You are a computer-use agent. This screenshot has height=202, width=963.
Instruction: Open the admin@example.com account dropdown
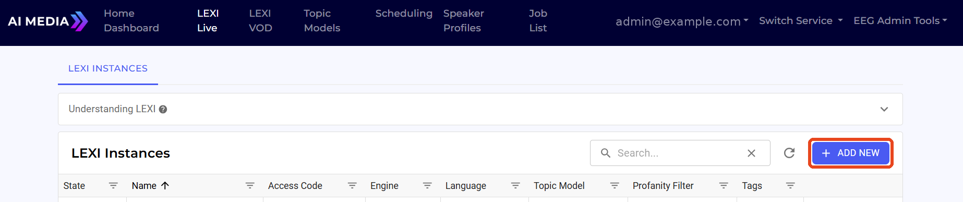pos(682,21)
